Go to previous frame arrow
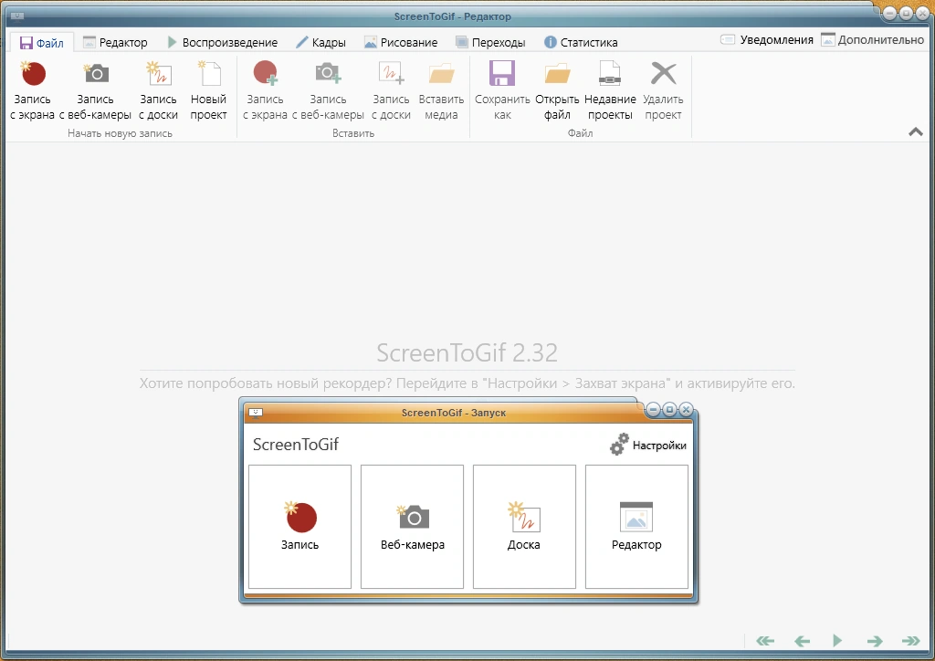This screenshot has width=935, height=661. pos(802,641)
